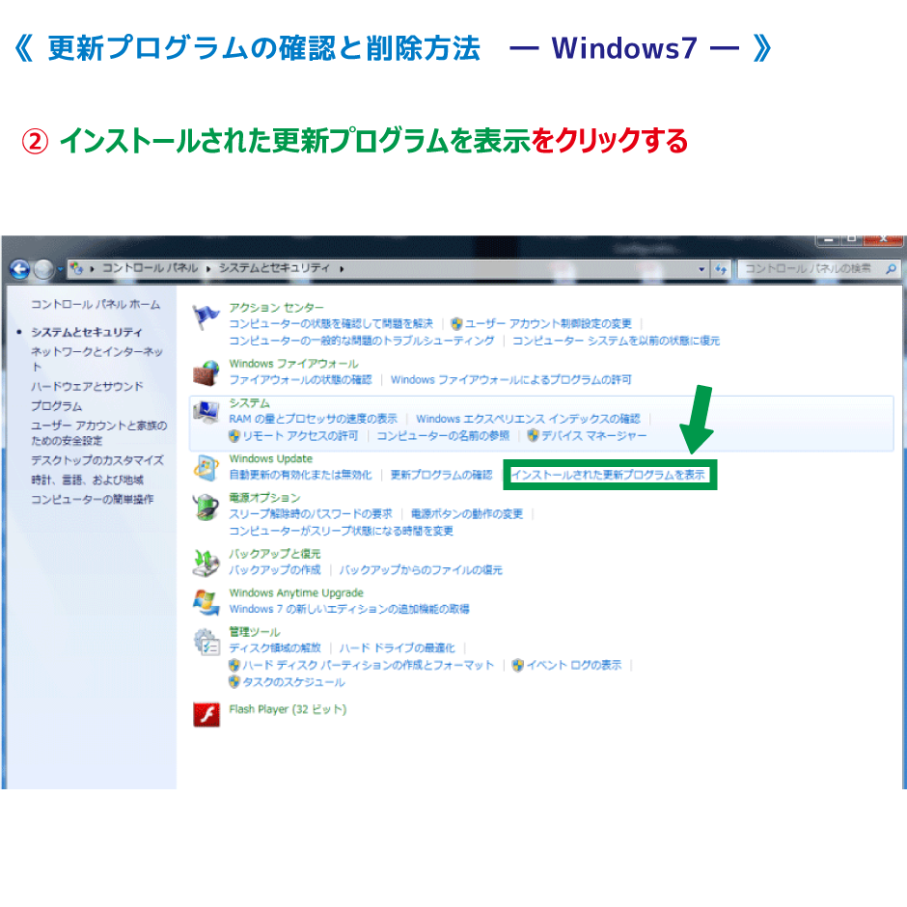The height and width of the screenshot is (907, 907).
Task: Click shield icon beside イベント ログの表示
Action: pyautogui.click(x=518, y=665)
